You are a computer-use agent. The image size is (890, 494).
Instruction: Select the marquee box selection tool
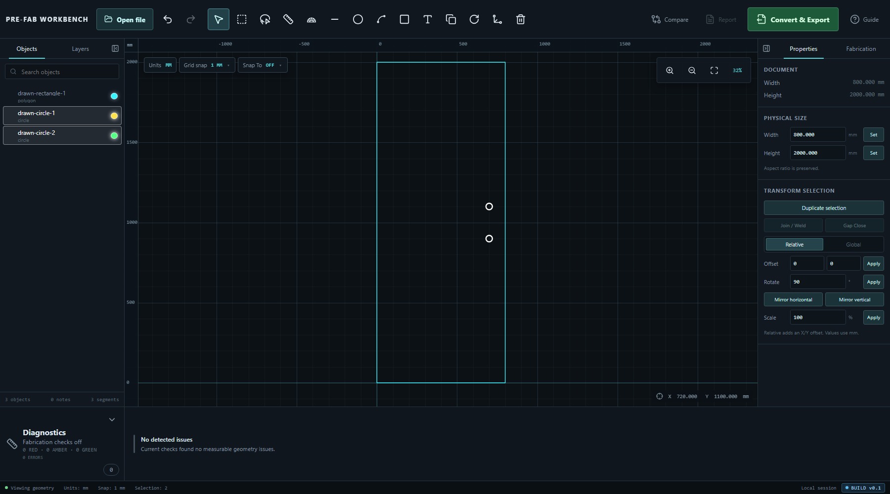click(242, 19)
